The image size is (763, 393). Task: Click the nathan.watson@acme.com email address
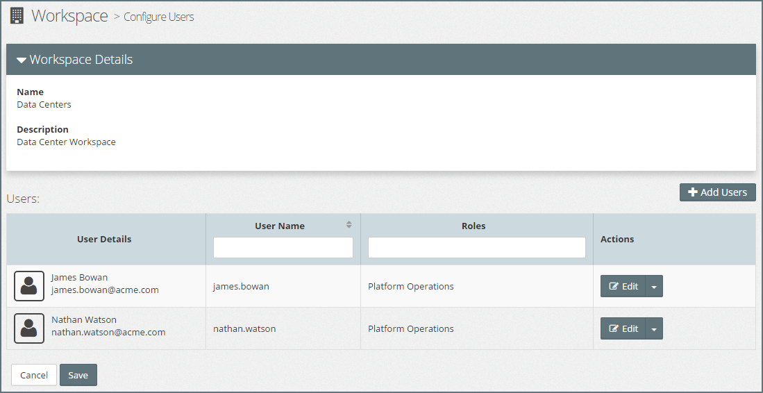click(x=108, y=333)
